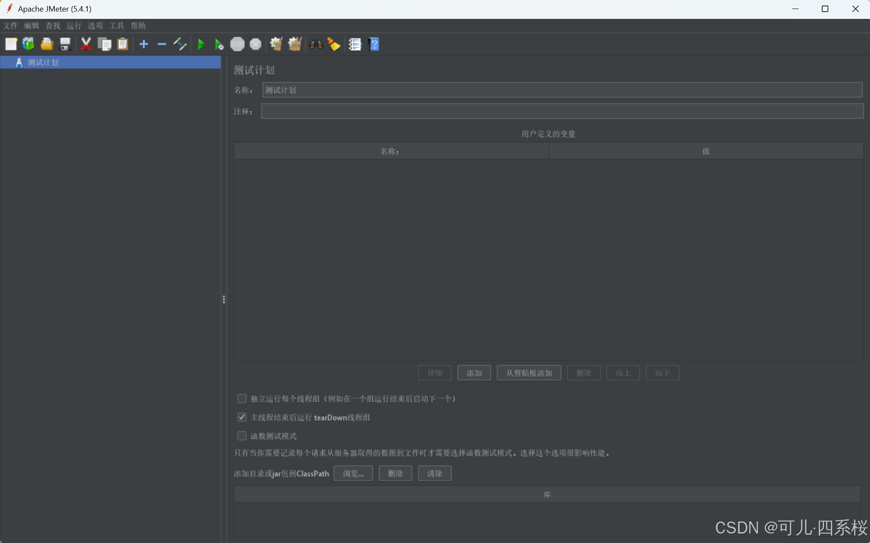Click the Cut scissors icon
Image resolution: width=870 pixels, height=543 pixels.
pos(86,44)
